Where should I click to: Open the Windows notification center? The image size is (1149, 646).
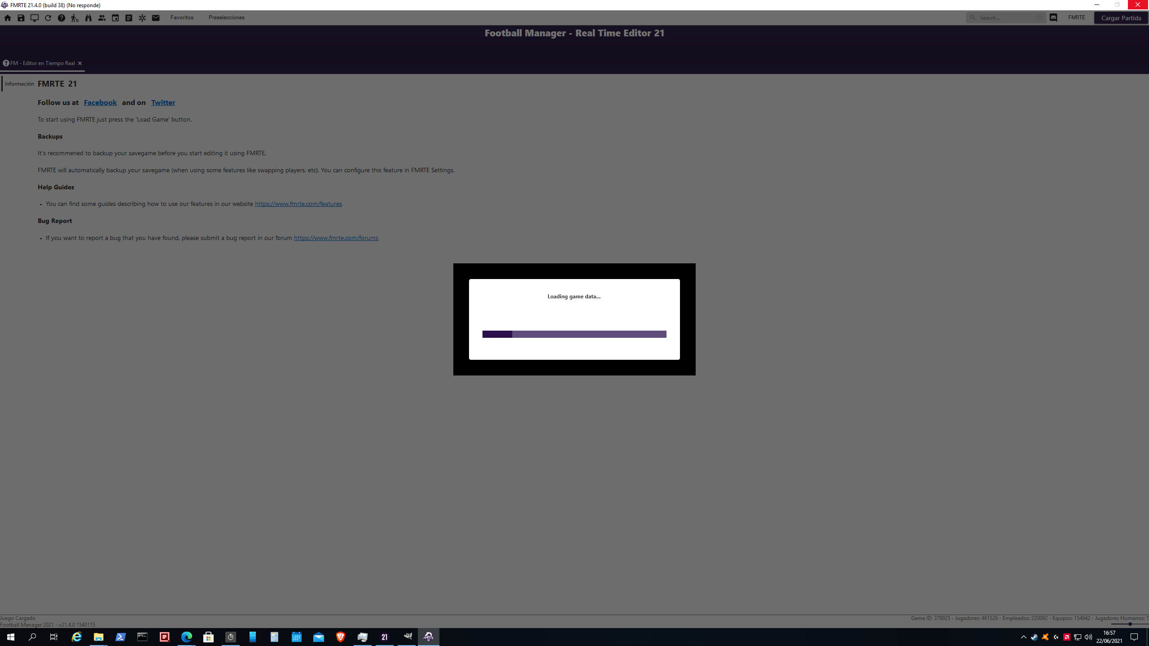coord(1134,637)
